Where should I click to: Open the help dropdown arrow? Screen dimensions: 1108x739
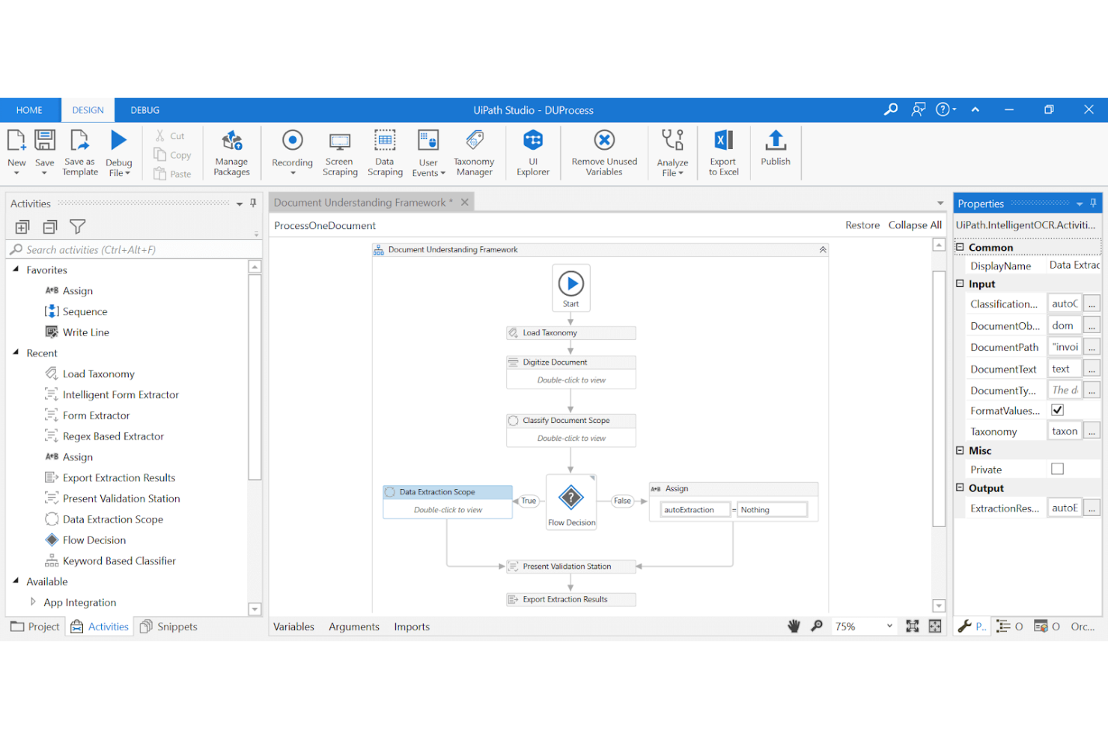pyautogui.click(x=954, y=110)
